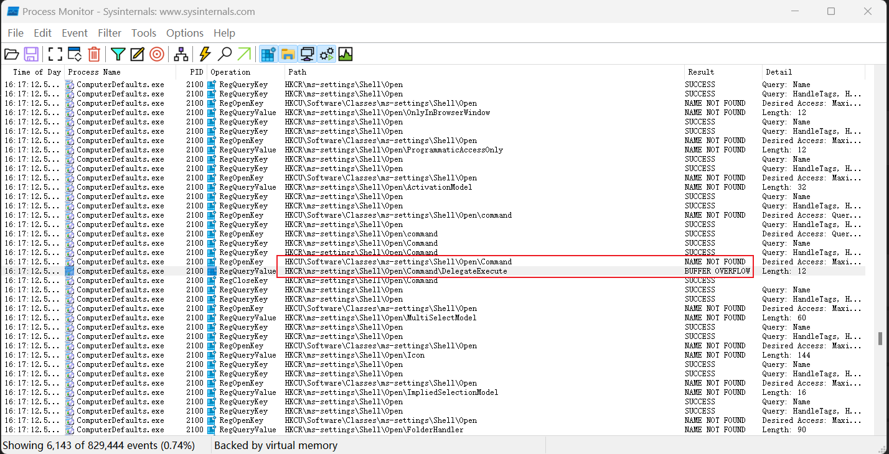Click the 'Length: 90' detail cell
The width and height of the screenshot is (889, 454).
coord(784,430)
